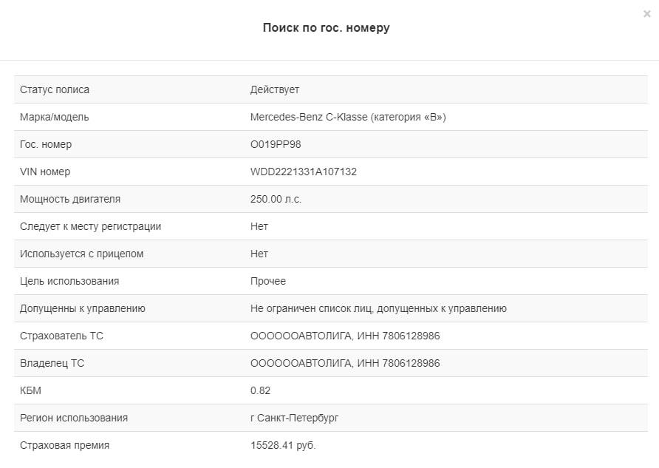Click the engine power value 250.00 л.с.

coord(276,199)
